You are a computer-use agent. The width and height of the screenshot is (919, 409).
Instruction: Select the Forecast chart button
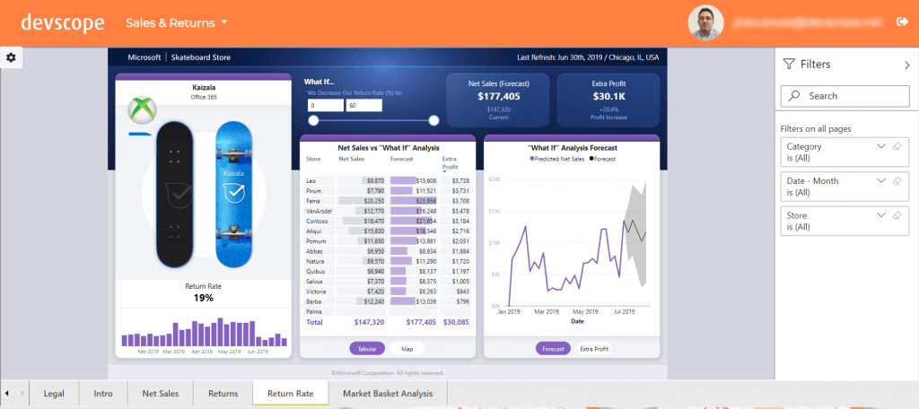(x=553, y=349)
